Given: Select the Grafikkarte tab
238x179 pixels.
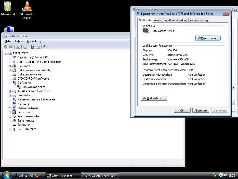Looking at the screenshot, I should click(145, 20).
